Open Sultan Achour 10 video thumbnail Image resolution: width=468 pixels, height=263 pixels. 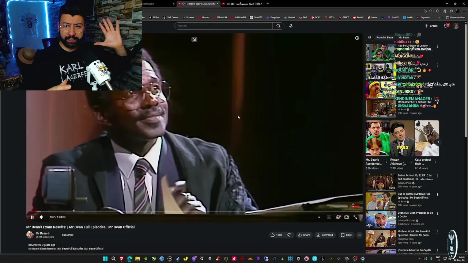381,182
